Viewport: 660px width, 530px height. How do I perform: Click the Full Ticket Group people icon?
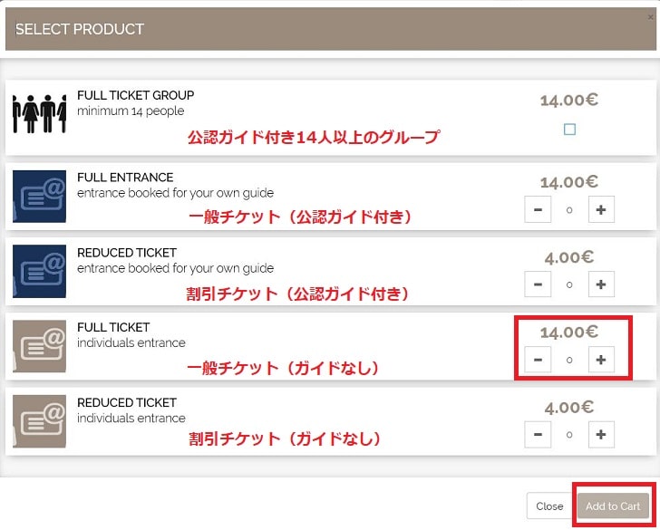(39, 114)
